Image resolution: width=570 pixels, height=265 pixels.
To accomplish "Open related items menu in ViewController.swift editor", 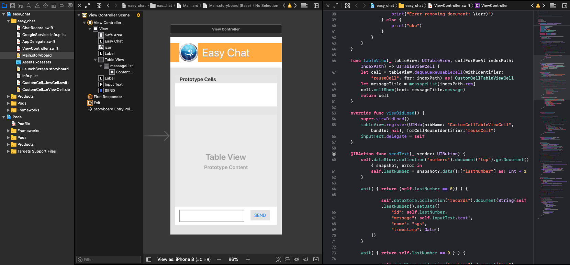I will [x=347, y=5].
